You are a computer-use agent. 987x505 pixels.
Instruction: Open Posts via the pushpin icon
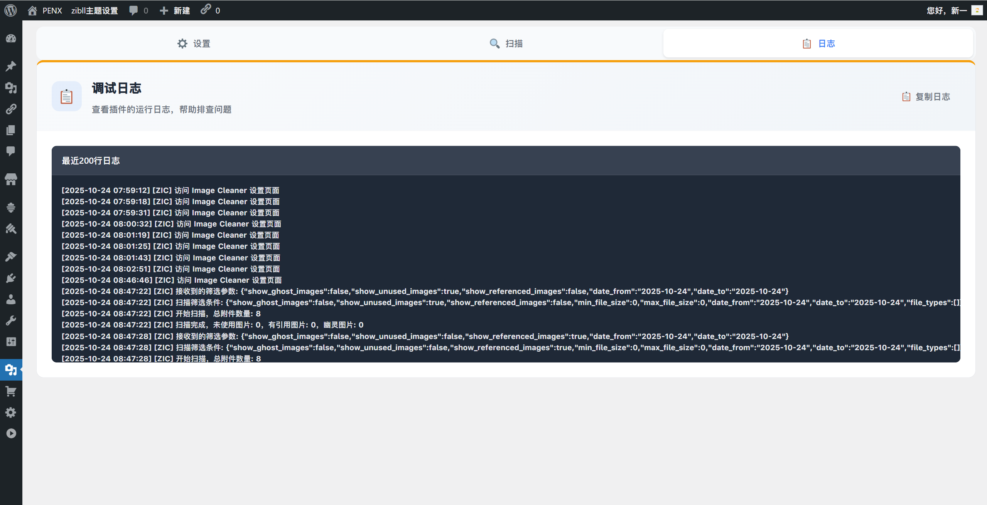(x=11, y=66)
